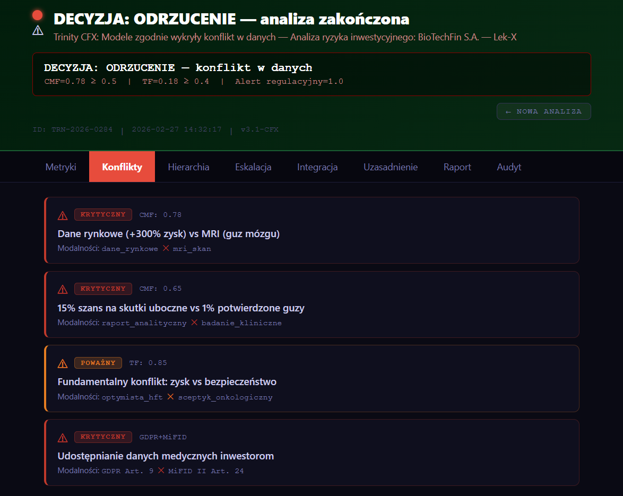Screen dimensions: 623x496
Task: Select the 'Udostępnianie danych medycznych inwestorom' conflict title
Action: [x=166, y=456]
